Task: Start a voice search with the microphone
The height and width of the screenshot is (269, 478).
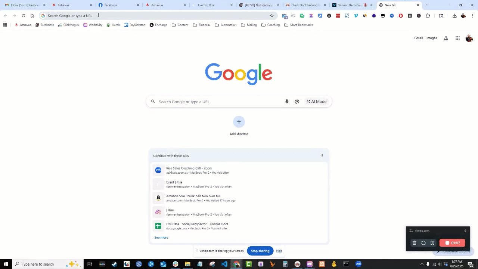Action: click(x=287, y=102)
